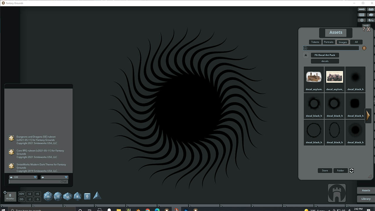This screenshot has width=375, height=211.
Task: Open the GM identity dropdown in chat
Action: 35,177
